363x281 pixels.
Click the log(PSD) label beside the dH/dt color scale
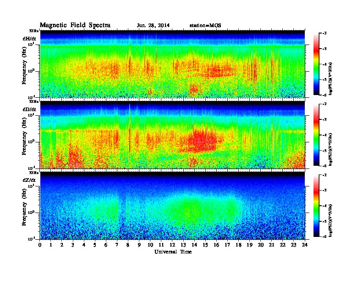330,79
